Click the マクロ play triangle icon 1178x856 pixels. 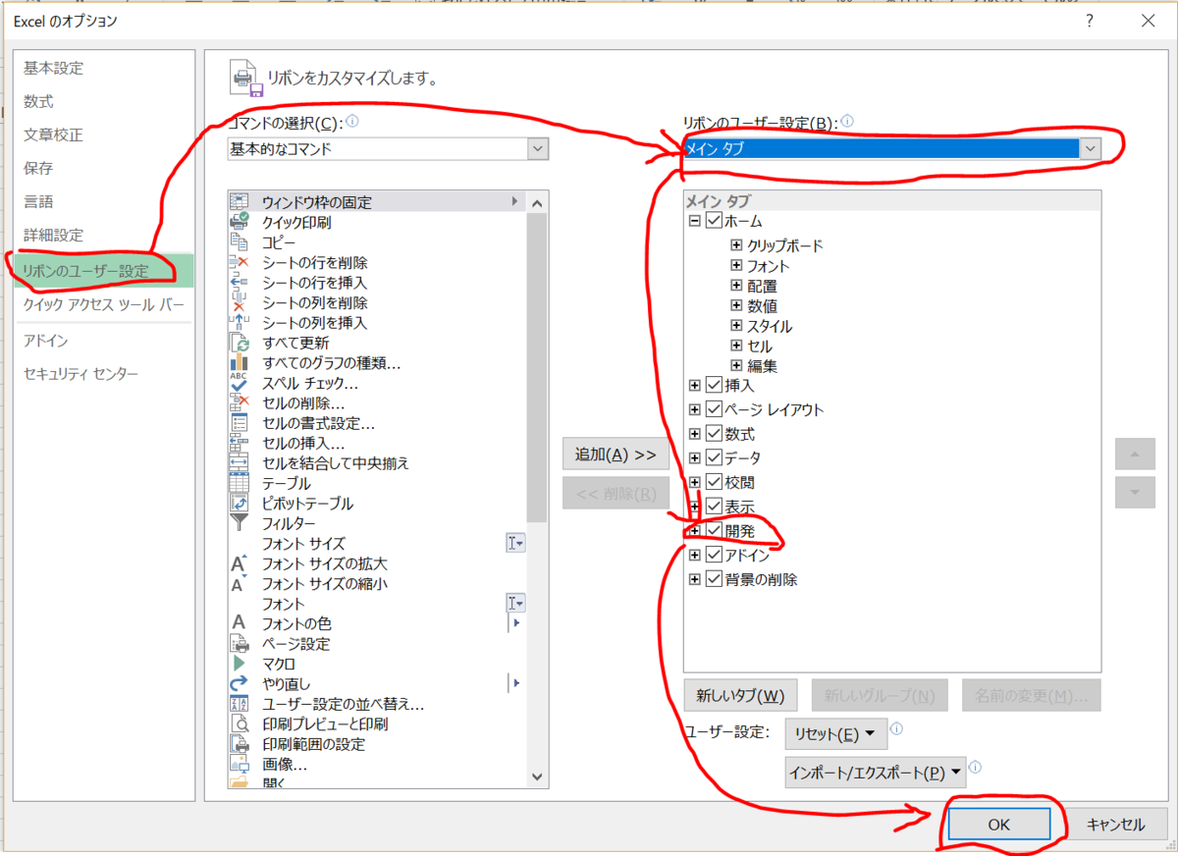(x=239, y=664)
